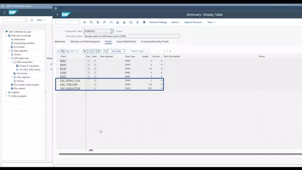Click the hamburger icon in Cockpit title bar
The width and height of the screenshot is (302, 170).
3,6
